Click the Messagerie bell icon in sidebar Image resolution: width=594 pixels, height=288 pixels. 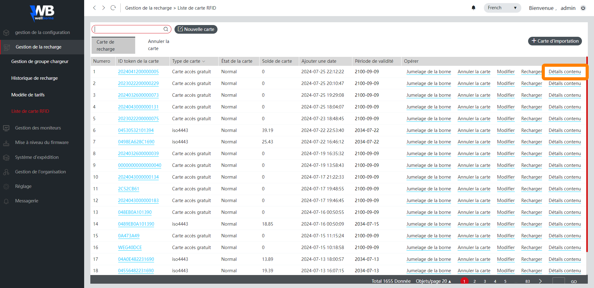[6, 201]
